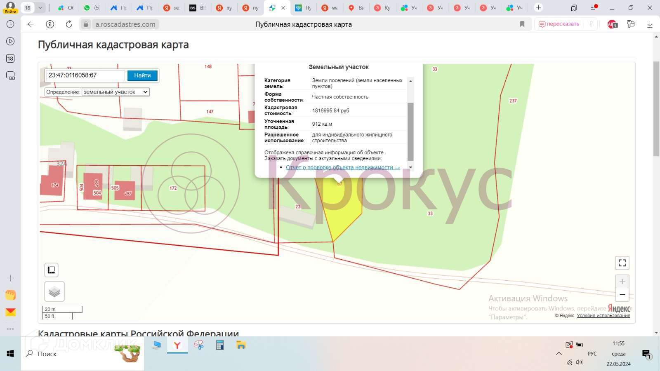The height and width of the screenshot is (371, 660).
Task: Show more sidebar options
Action: click(10, 329)
